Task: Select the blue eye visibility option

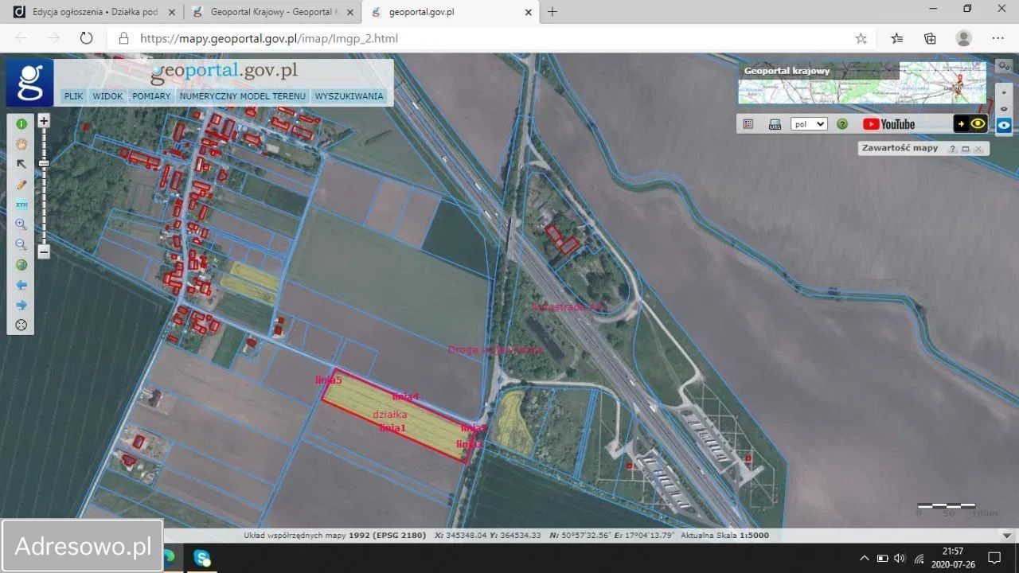Action: [1004, 125]
